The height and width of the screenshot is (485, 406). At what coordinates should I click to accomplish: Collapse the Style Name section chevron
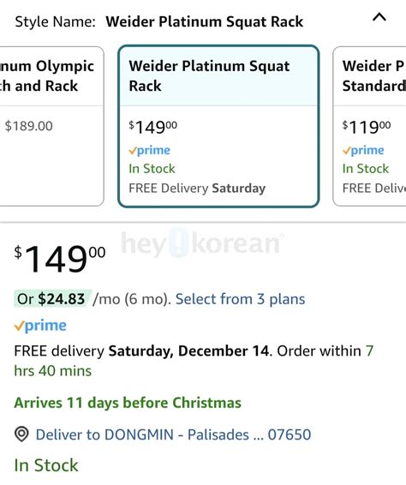379,17
